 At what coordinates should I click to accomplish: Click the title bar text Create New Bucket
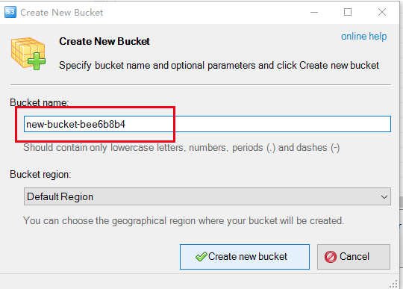62,13
